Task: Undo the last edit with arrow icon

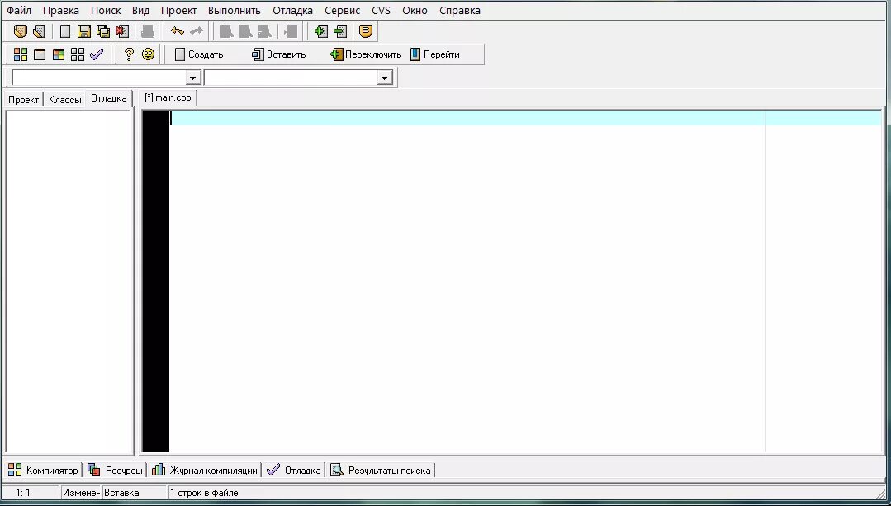Action: coord(178,31)
